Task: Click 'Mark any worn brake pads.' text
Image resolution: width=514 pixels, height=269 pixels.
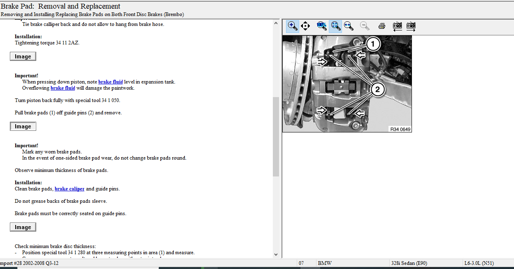Action: tap(52, 152)
